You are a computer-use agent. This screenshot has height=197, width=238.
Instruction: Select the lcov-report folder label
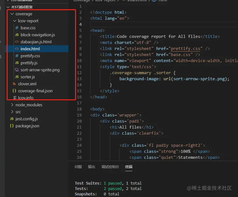coord(28,21)
